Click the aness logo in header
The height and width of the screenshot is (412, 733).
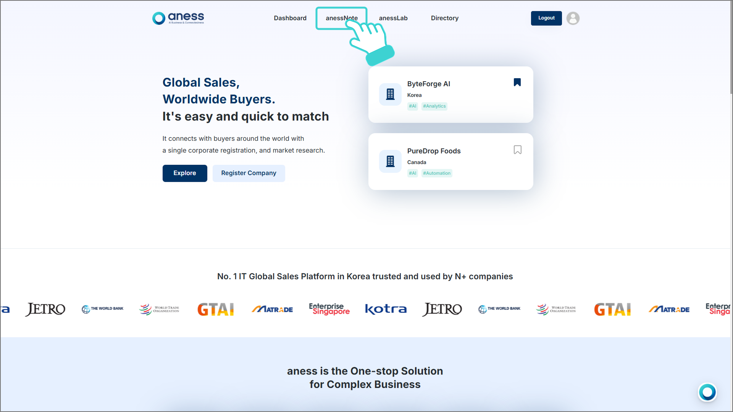pyautogui.click(x=178, y=18)
